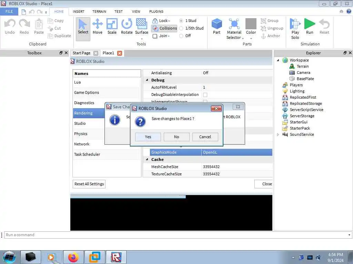Click the new file icon in quick access

tap(24, 12)
